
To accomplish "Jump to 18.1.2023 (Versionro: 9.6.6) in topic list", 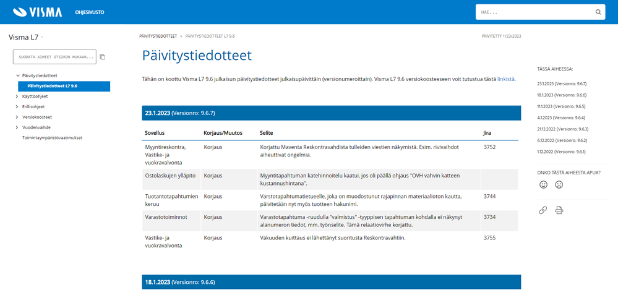I will [x=562, y=95].
